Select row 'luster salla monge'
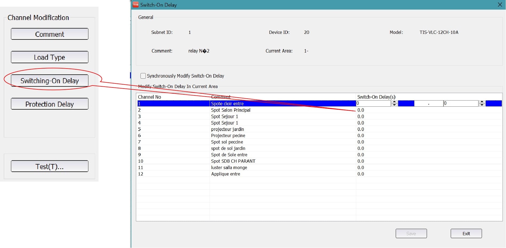This screenshot has width=506, height=248. pos(320,168)
